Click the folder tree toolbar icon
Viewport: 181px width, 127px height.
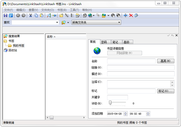click(x=67, y=15)
